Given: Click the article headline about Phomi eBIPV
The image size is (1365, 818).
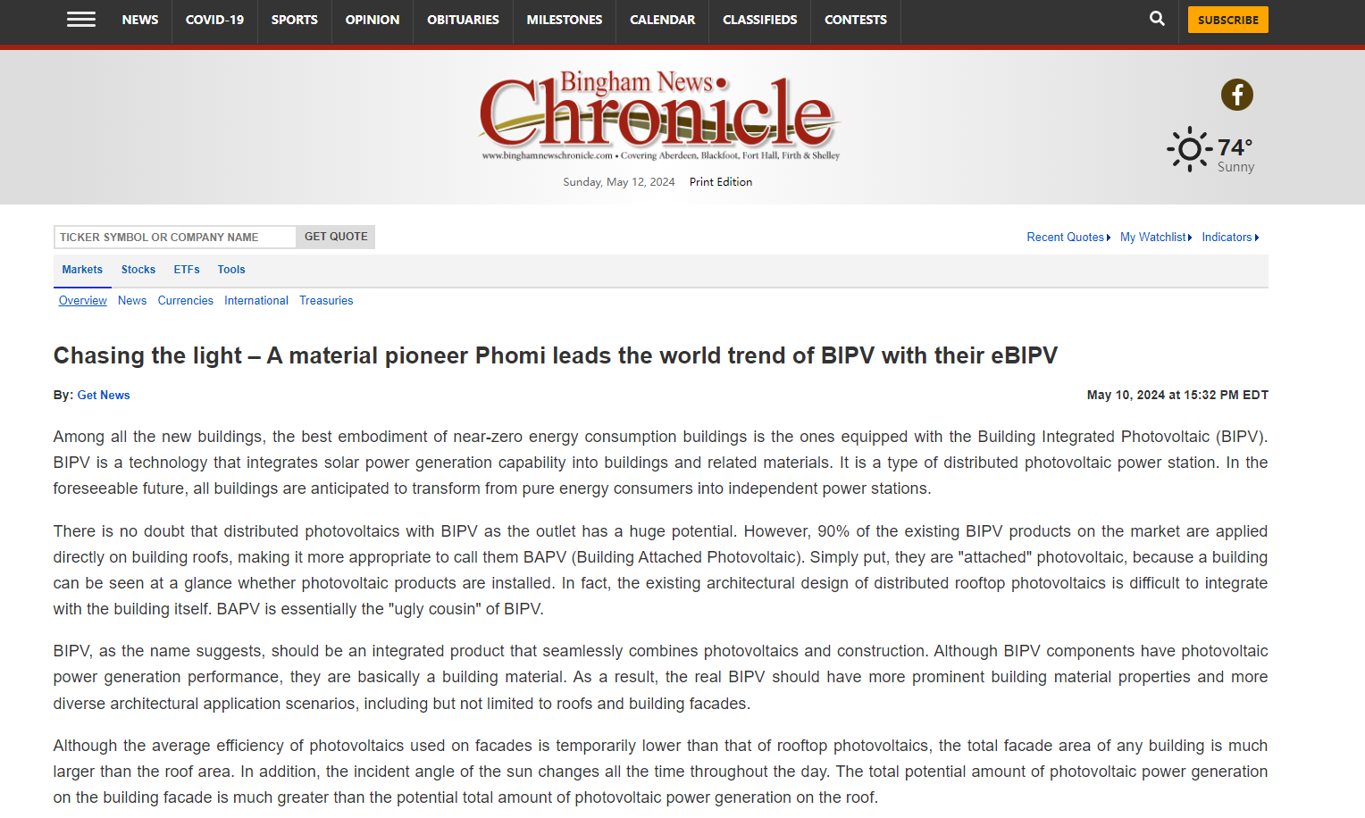Looking at the screenshot, I should click(x=556, y=355).
